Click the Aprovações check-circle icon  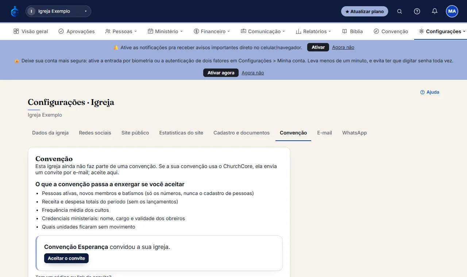(61, 31)
